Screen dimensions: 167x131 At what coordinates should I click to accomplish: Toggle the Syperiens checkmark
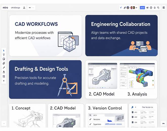coord(90,124)
